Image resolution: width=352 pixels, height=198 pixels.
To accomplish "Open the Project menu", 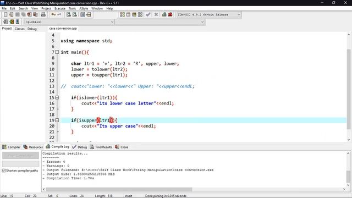I will click(46, 9).
